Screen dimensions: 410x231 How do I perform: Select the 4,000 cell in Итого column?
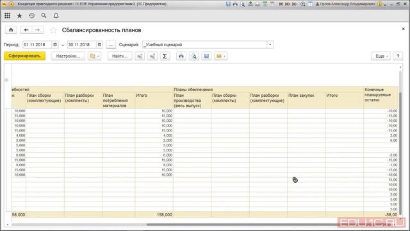pyautogui.click(x=154, y=135)
